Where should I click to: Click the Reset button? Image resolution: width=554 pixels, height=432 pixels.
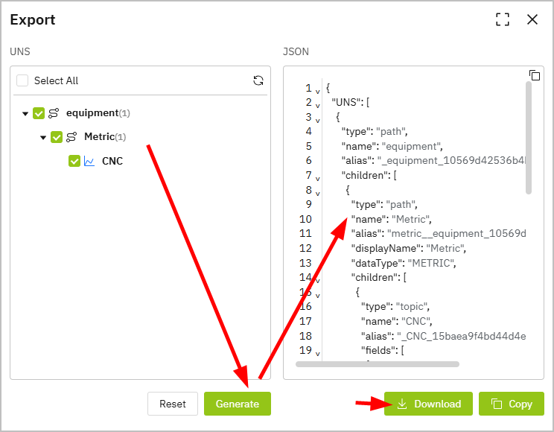(173, 404)
